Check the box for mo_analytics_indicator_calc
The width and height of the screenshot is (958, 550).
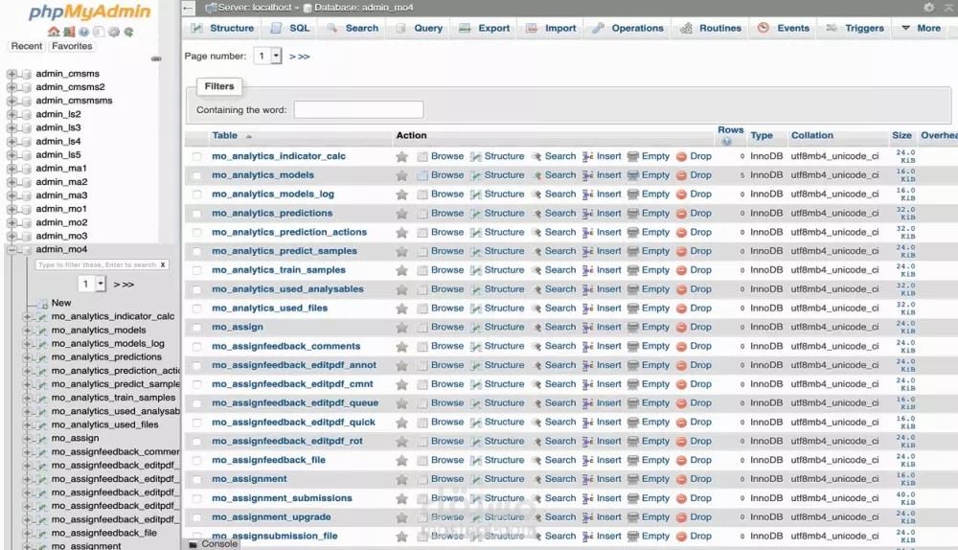tap(196, 156)
